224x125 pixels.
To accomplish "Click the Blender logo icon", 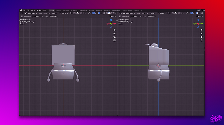I will (21, 10).
